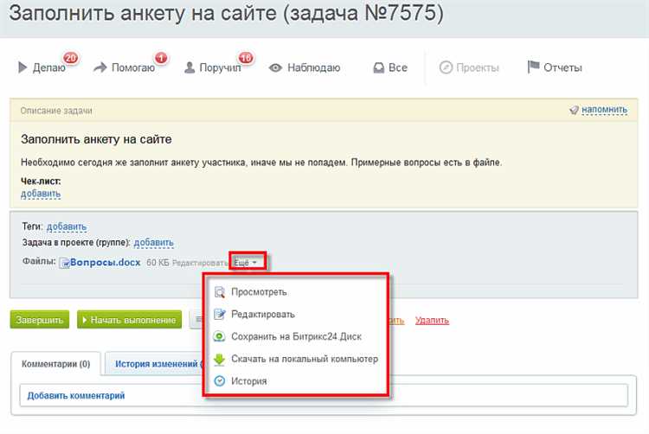The width and height of the screenshot is (649, 434).
Task: Click the docx file icon
Action: pyautogui.click(x=64, y=263)
